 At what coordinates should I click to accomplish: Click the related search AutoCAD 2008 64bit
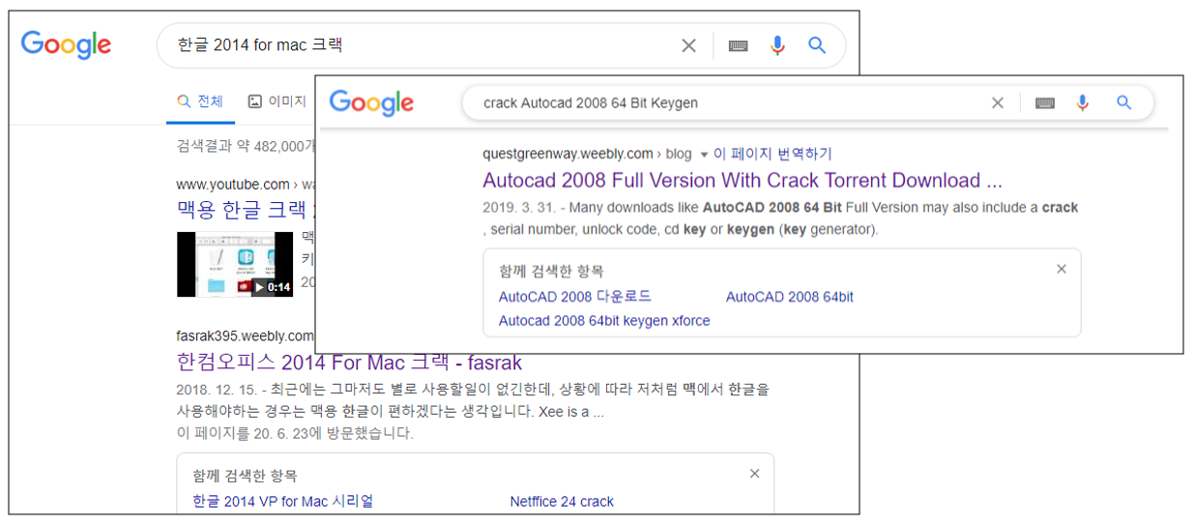click(790, 297)
